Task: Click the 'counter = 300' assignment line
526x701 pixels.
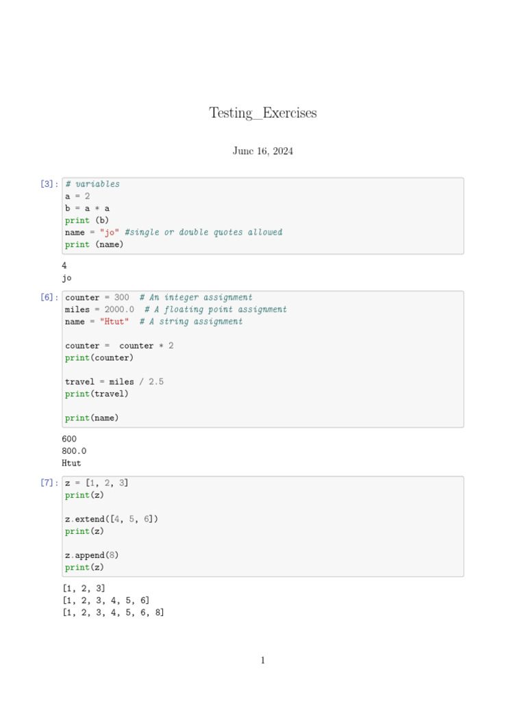Action: point(97,298)
